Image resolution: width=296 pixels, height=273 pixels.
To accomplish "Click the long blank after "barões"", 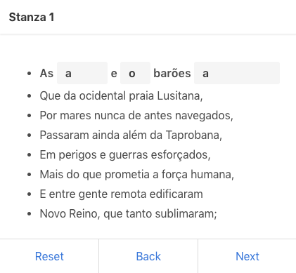I will pyautogui.click(x=237, y=73).
